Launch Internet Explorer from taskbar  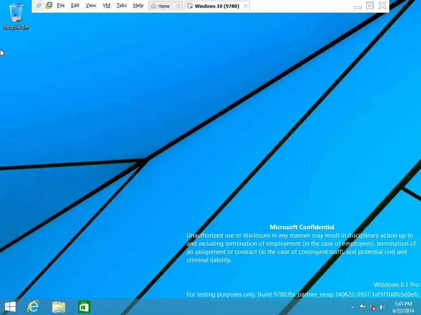point(33,307)
